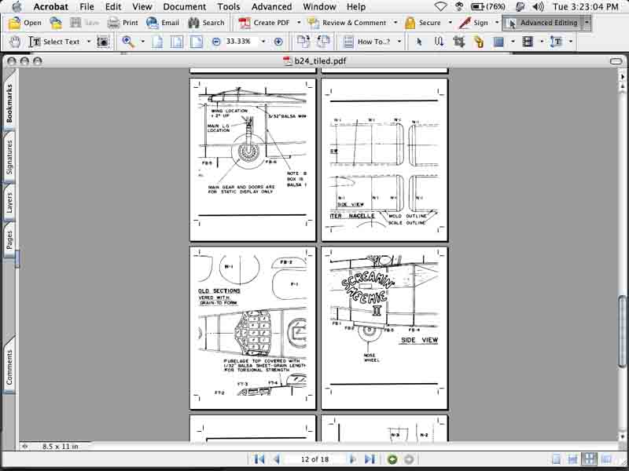Click the Snapshot tool icon
The height and width of the screenshot is (471, 629).
(103, 42)
